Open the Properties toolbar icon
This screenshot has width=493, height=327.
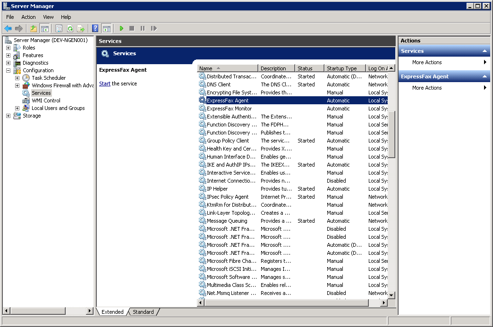click(x=59, y=29)
